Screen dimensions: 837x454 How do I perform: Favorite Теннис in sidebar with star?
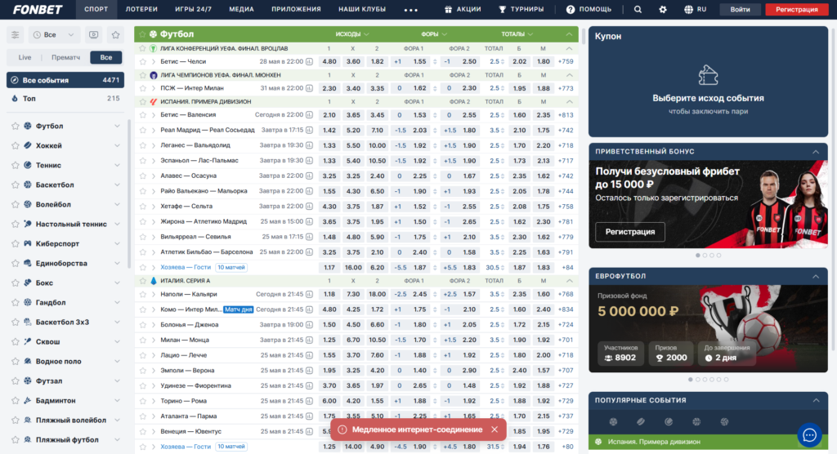click(x=15, y=166)
